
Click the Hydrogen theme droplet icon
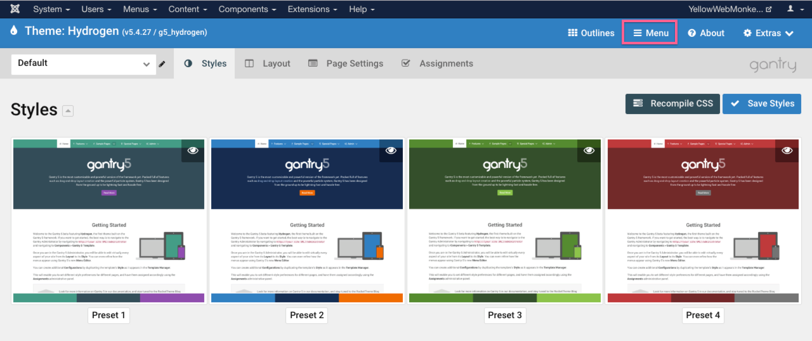click(x=15, y=31)
